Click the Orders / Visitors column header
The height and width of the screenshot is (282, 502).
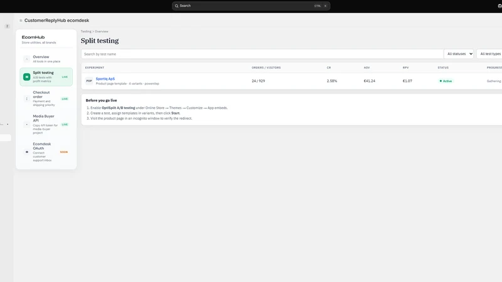click(266, 68)
